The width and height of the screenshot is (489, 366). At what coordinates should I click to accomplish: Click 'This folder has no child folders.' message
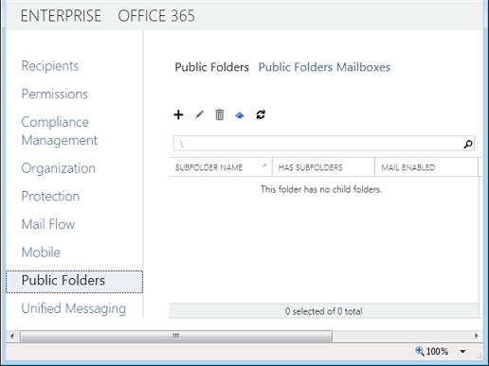(x=321, y=189)
